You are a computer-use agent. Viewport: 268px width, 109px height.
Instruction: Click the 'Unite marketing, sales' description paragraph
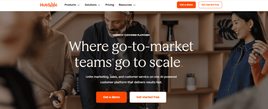click(x=131, y=79)
